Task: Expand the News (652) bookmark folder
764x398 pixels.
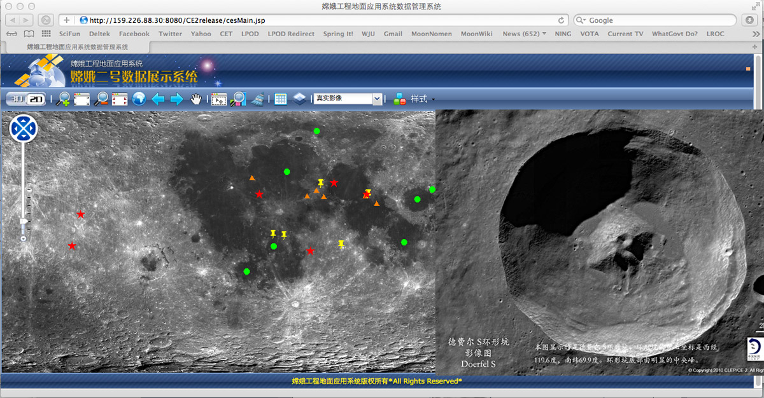Action: pyautogui.click(x=524, y=34)
